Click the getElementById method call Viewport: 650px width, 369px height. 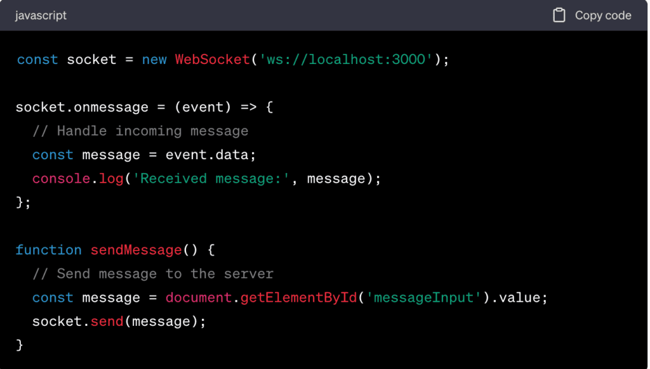click(298, 298)
